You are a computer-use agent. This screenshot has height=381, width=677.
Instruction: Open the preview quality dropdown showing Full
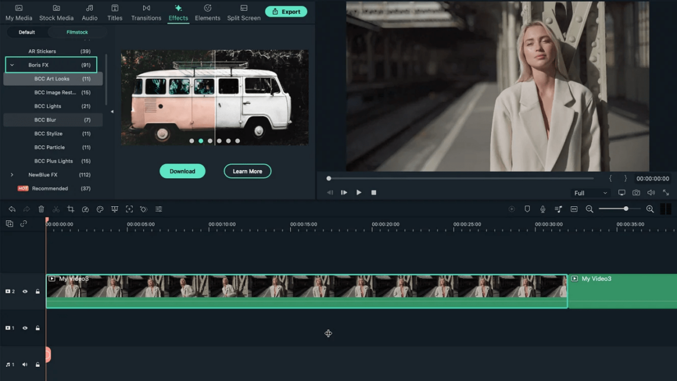[590, 193]
